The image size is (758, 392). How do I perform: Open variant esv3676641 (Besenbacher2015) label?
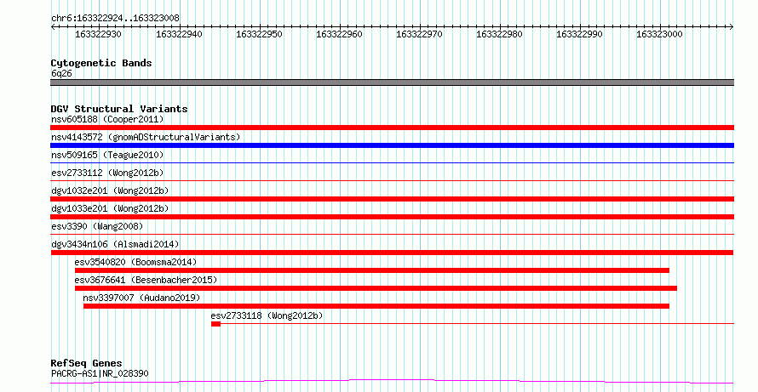146,280
